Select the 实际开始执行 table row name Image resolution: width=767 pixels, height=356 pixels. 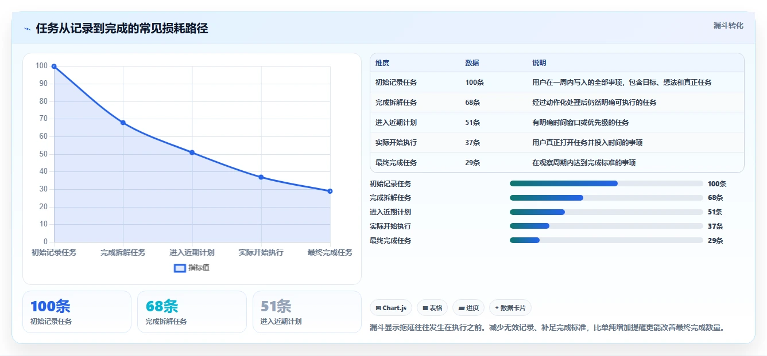pyautogui.click(x=396, y=143)
